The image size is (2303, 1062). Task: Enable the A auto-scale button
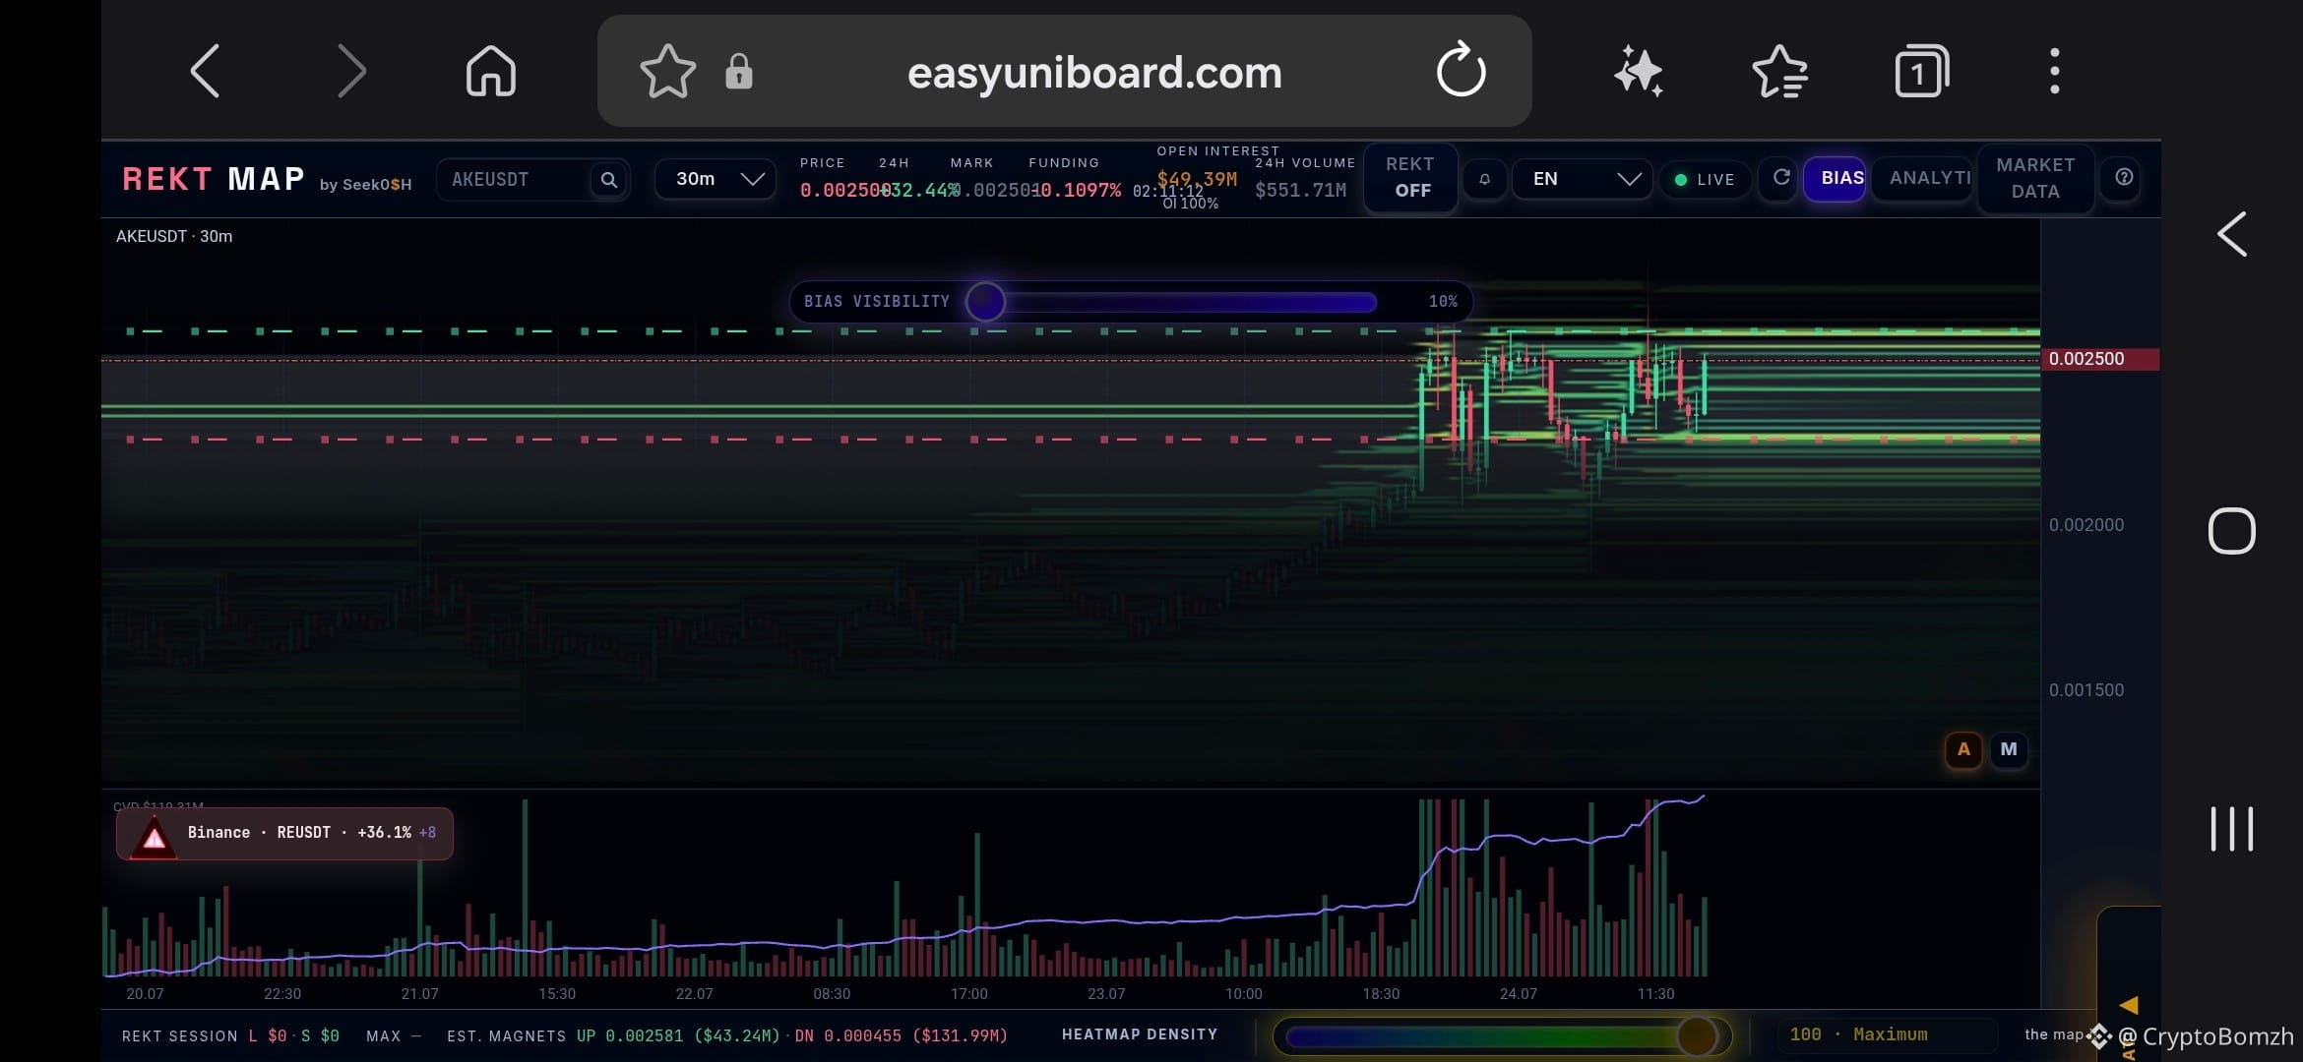(x=1963, y=749)
